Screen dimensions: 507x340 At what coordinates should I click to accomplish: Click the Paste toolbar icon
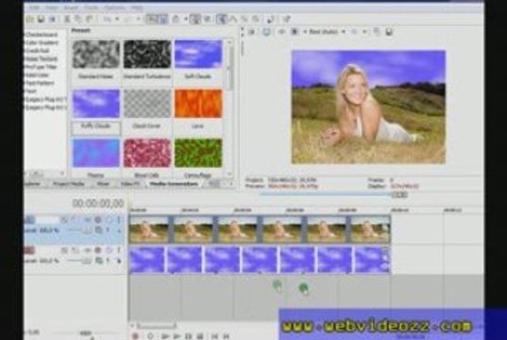[90, 20]
